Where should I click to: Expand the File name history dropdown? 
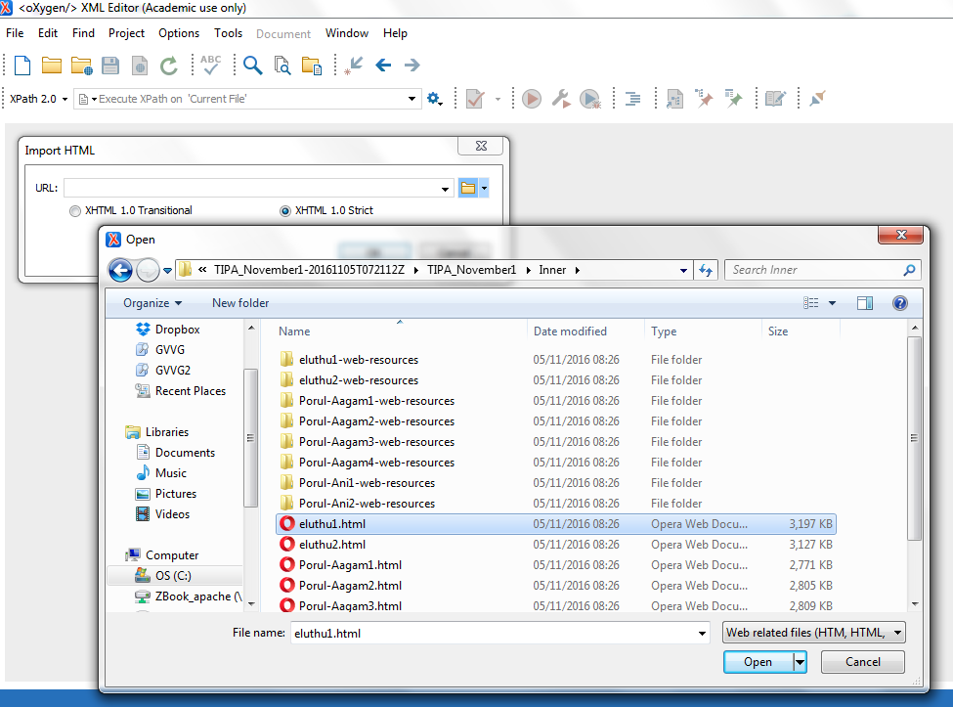(702, 633)
